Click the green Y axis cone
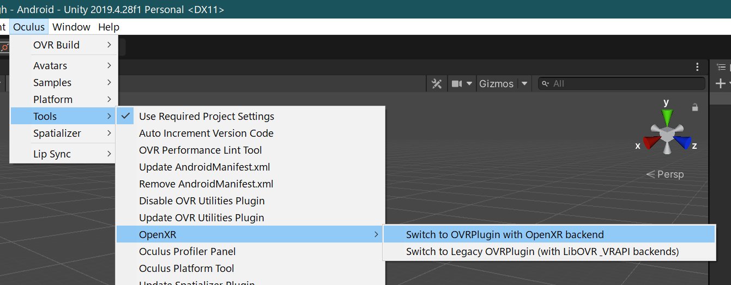 click(667, 118)
